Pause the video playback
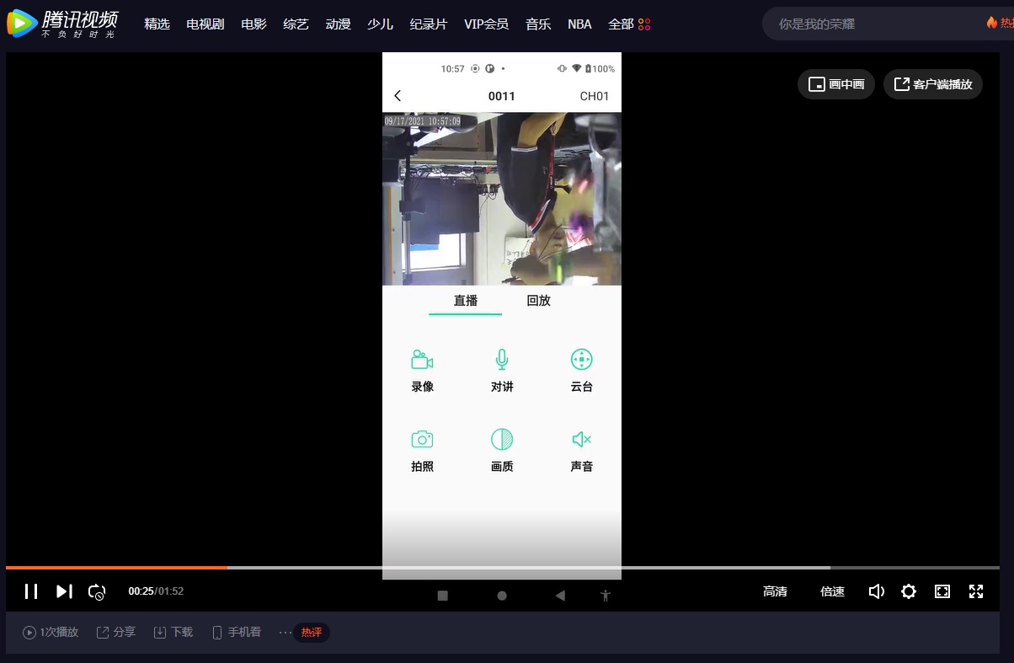This screenshot has height=663, width=1014. pyautogui.click(x=31, y=591)
